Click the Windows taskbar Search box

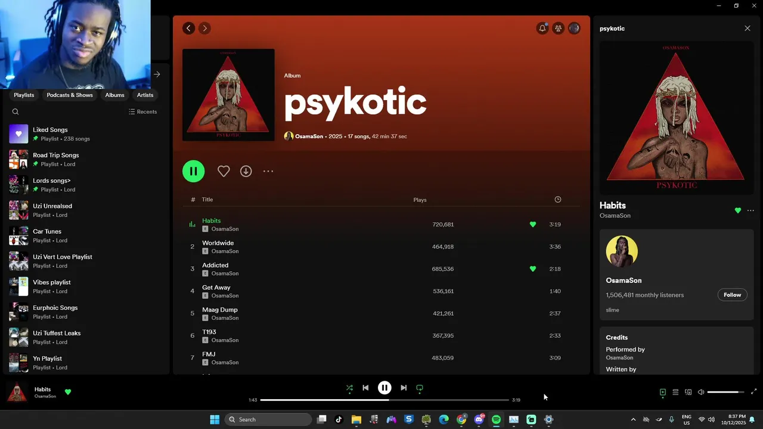(268, 419)
